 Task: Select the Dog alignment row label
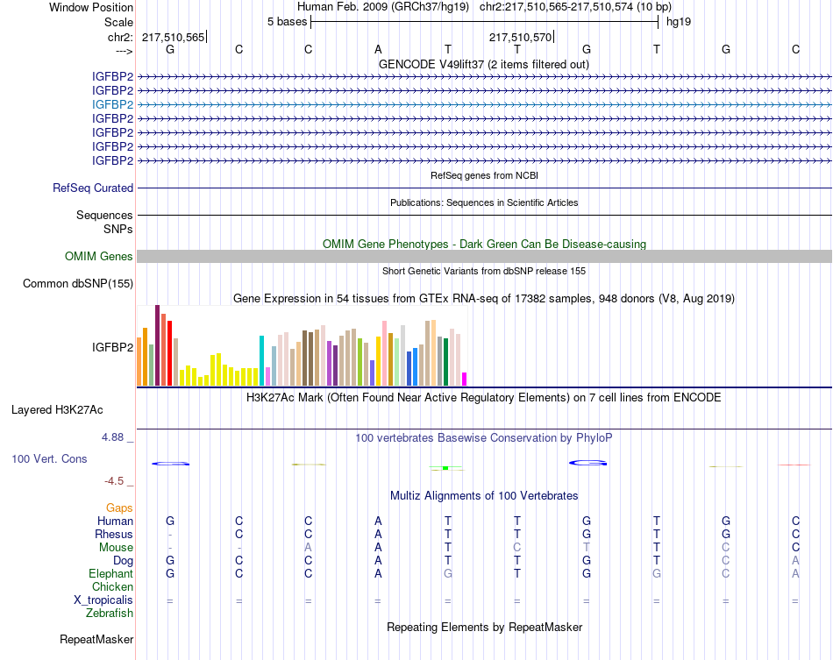(x=124, y=561)
